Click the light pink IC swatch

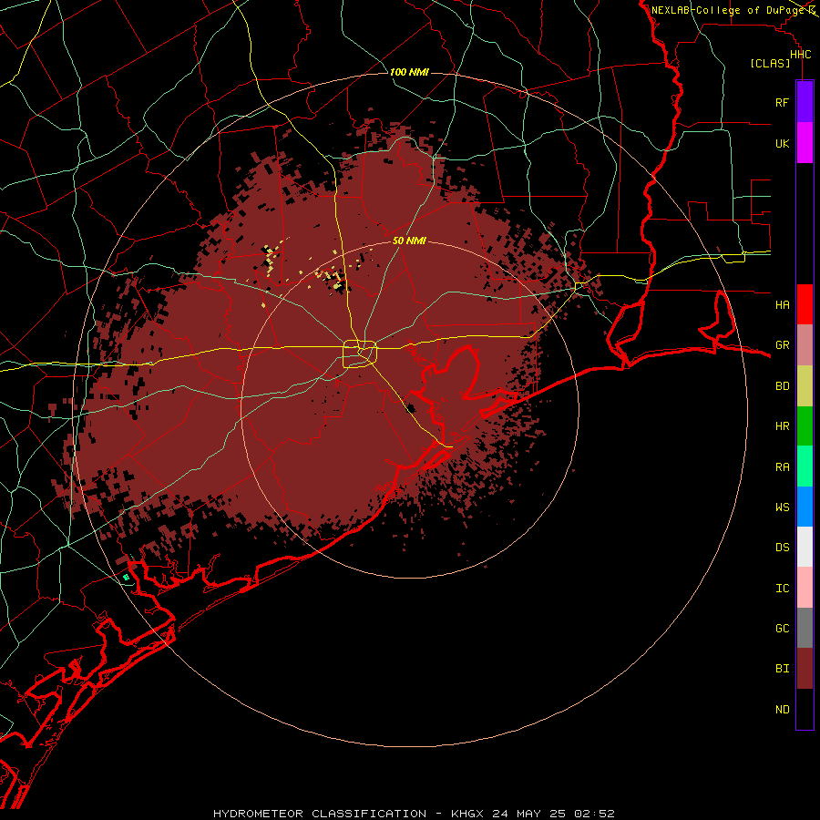click(805, 588)
